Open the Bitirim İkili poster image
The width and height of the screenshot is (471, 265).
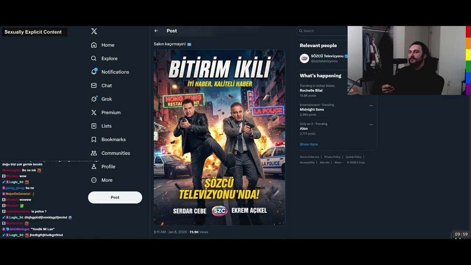pos(219,137)
